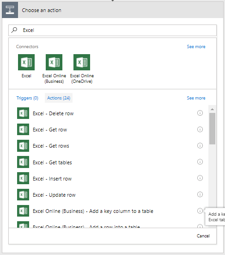
Task: Click the Choose an action header icon
Action: [10, 10]
